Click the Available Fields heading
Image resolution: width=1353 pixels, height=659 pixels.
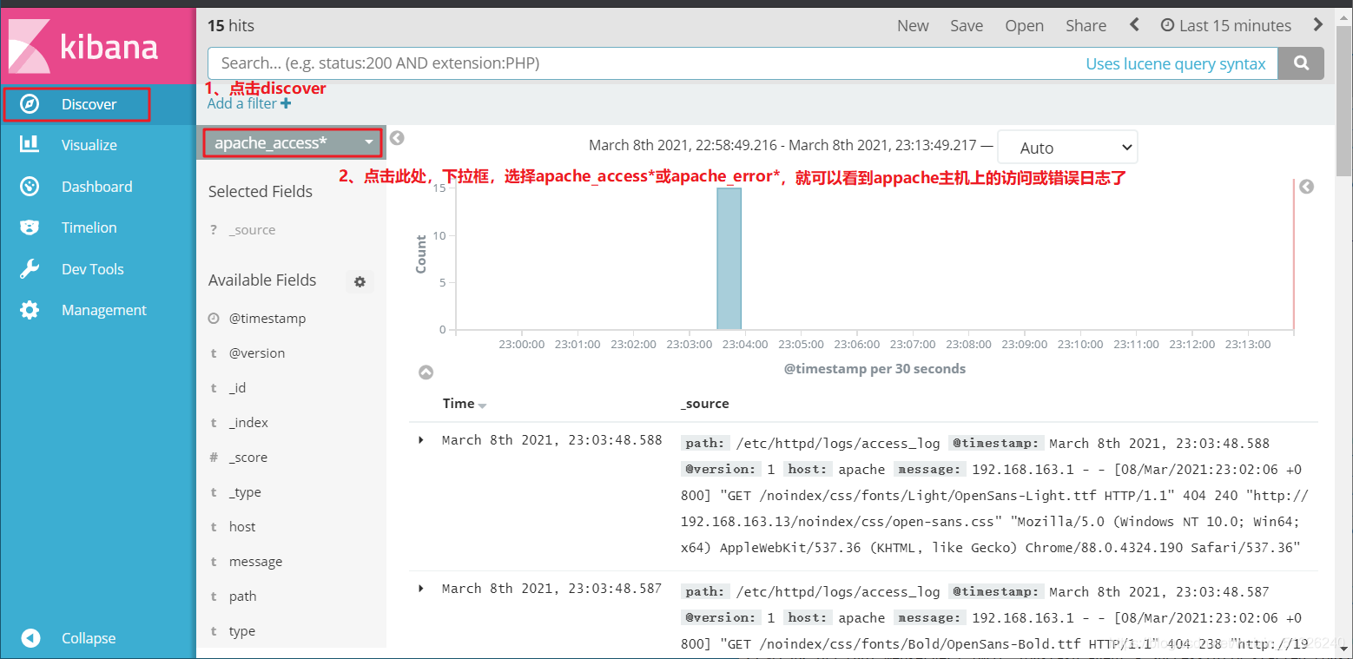tap(261, 280)
